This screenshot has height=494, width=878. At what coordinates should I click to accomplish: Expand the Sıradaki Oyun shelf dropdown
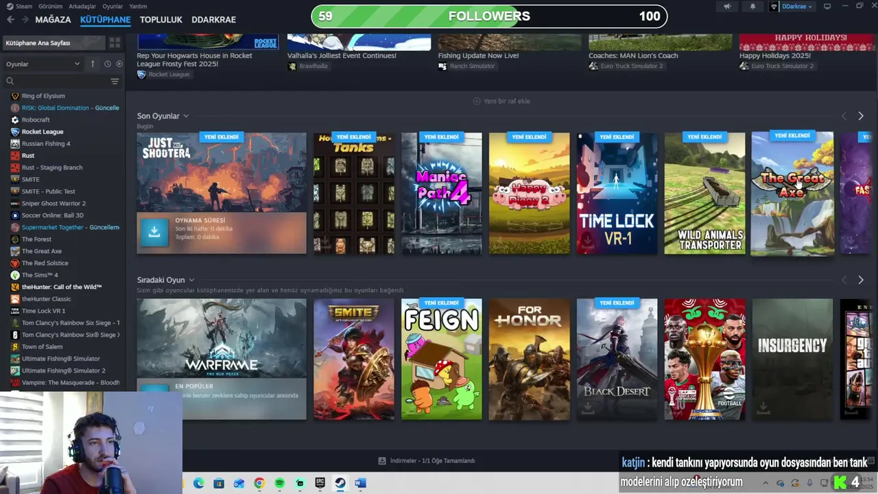(191, 280)
